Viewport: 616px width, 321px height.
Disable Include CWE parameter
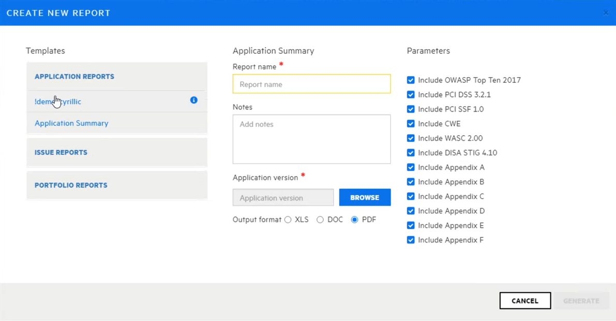point(411,124)
